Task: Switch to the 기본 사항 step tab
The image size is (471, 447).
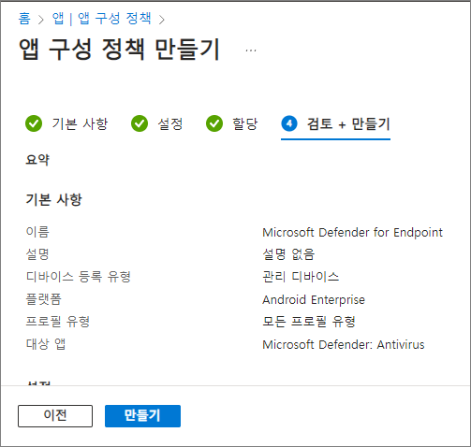Action: point(80,123)
